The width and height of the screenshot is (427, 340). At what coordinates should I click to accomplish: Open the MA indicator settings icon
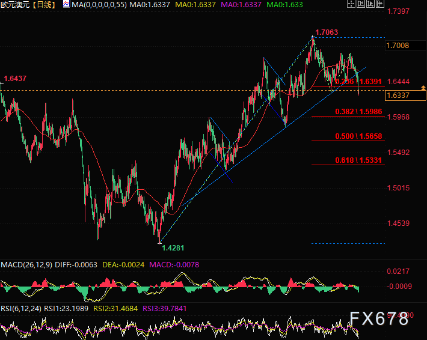pyautogui.click(x=66, y=4)
